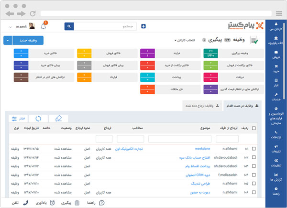
Task: Click the blue search magnifier button
Action: tap(68, 26)
